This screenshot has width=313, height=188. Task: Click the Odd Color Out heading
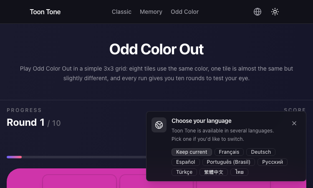[156, 49]
